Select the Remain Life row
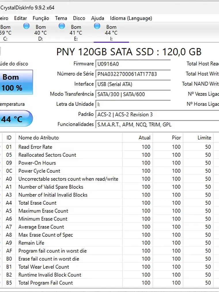 (109, 243)
